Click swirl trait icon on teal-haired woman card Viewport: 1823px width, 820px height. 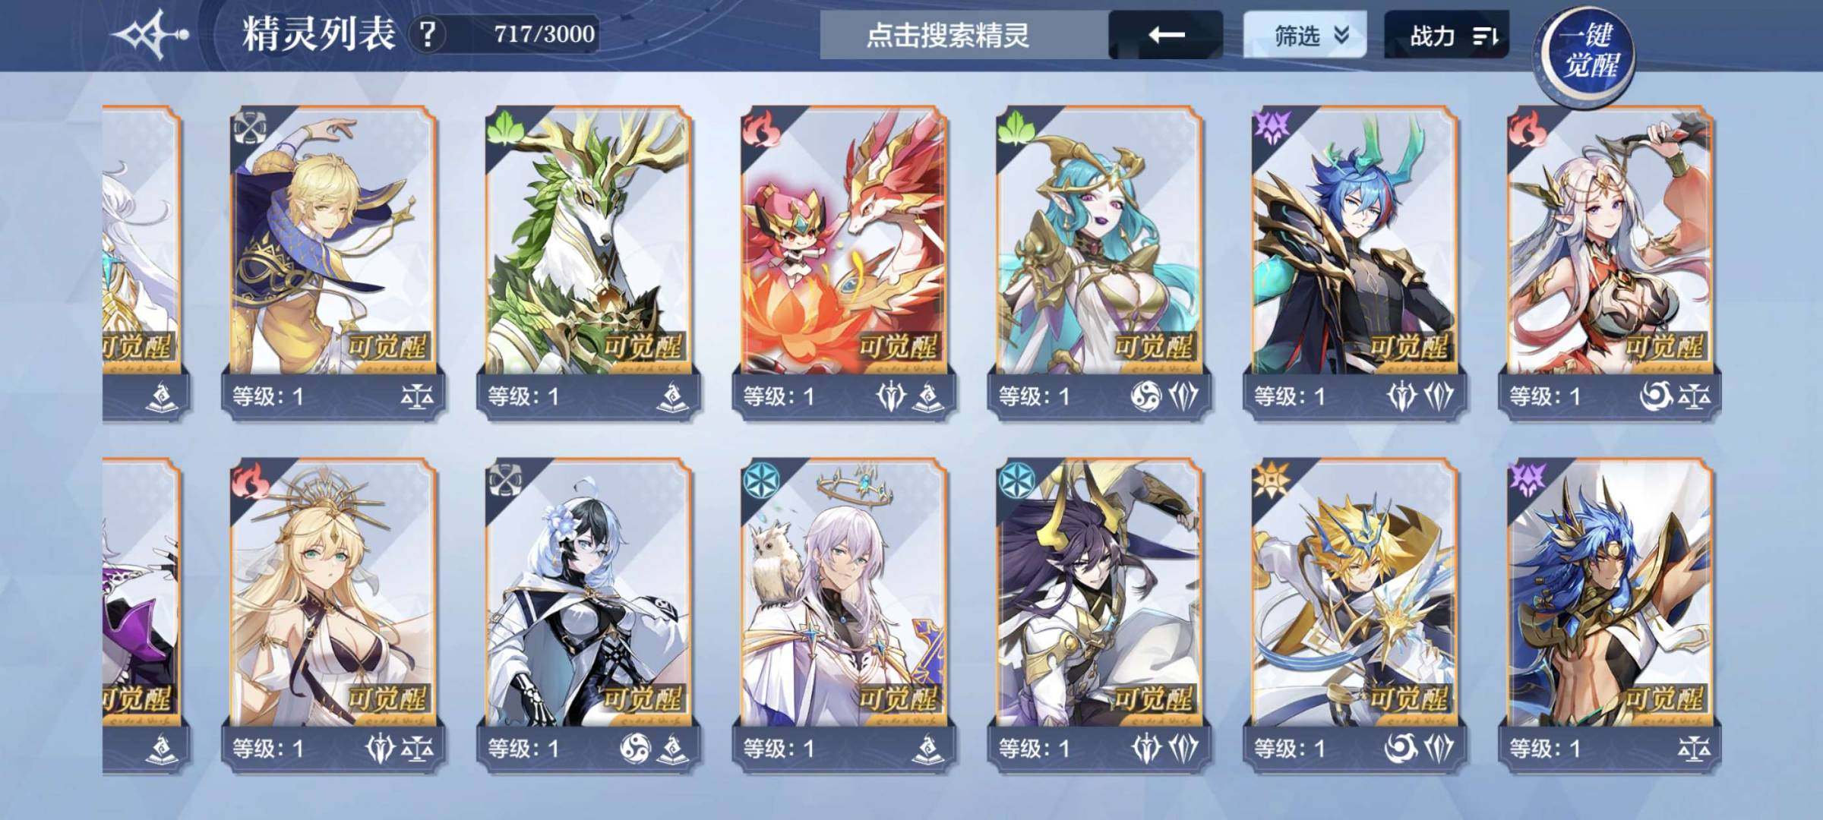1146,396
